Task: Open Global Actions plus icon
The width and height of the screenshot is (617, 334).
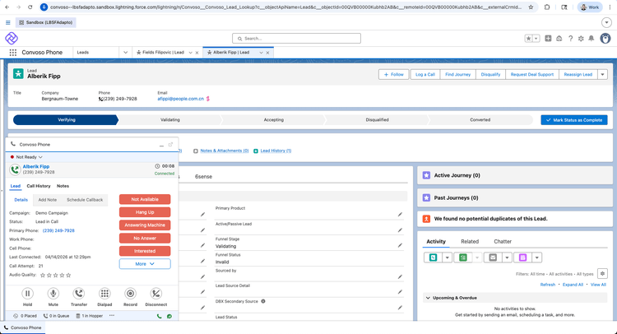Action: click(548, 38)
